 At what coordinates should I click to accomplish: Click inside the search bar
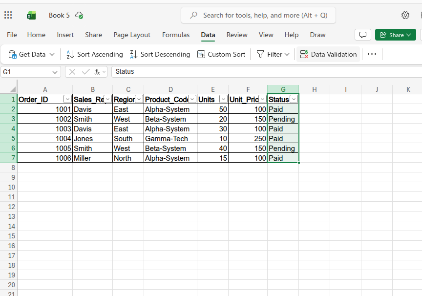point(258,15)
